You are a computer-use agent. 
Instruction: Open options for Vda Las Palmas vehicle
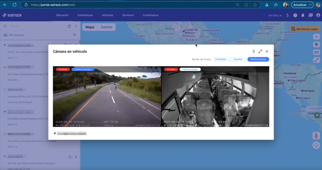click(x=76, y=157)
